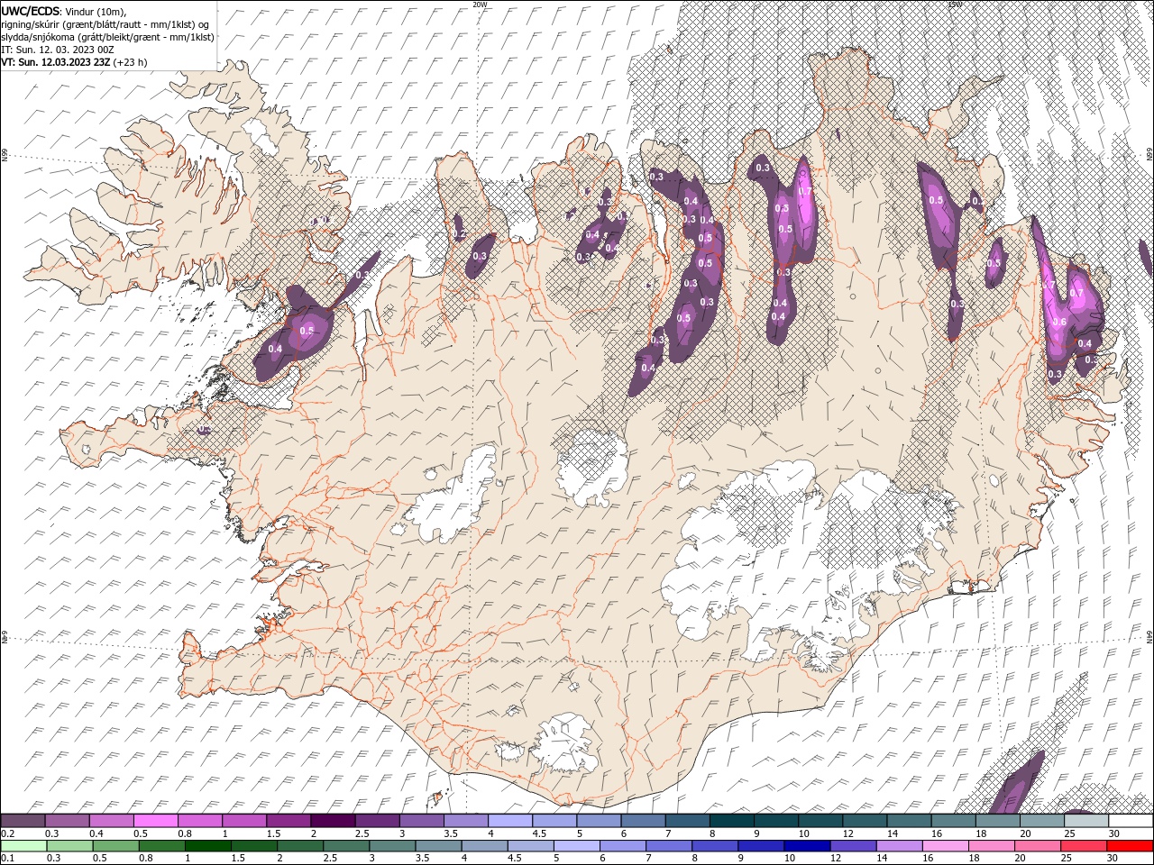
Task: Select the 'VT: Sun. 12.03.2023 23Z (+23 h)' text
Action: coord(74,62)
